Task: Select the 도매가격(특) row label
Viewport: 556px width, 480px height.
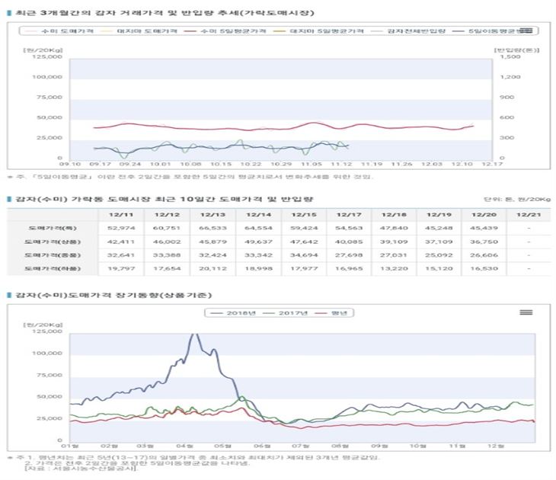Action: point(43,228)
